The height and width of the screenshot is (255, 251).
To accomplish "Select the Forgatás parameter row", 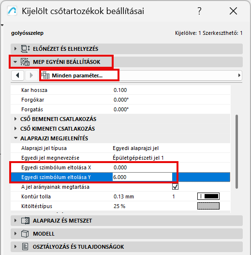I will click(120, 109).
